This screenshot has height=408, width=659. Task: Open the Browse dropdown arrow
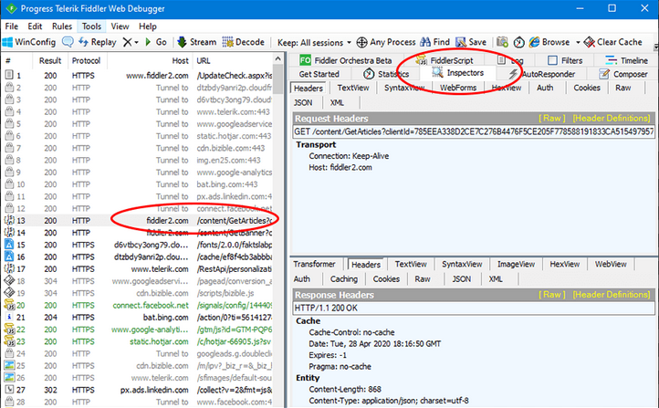578,42
